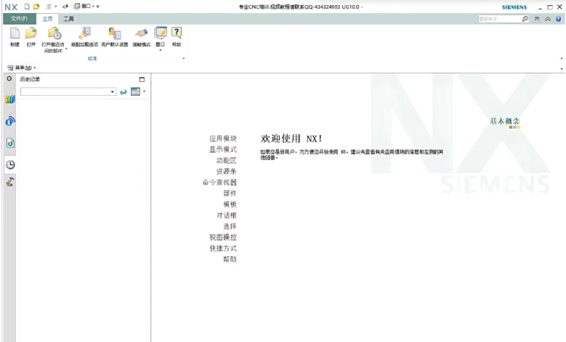Screen dimensions: 566x342
Task: Click the full screen icon near search box
Action: (x=537, y=19)
